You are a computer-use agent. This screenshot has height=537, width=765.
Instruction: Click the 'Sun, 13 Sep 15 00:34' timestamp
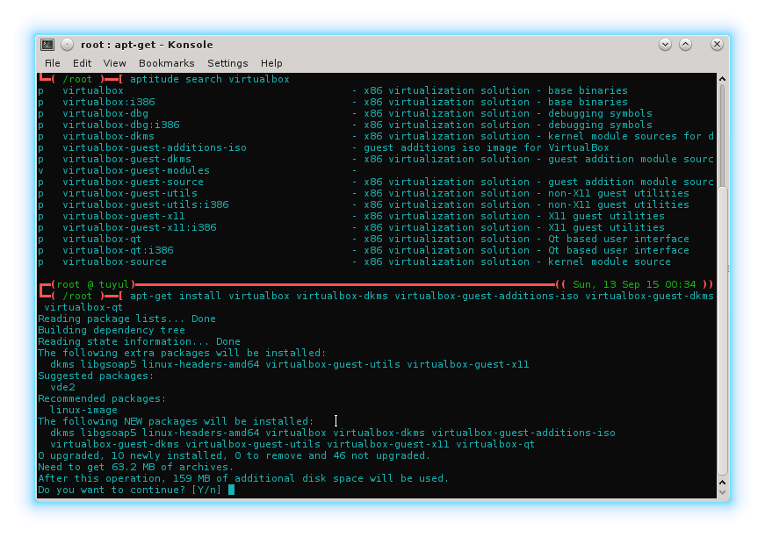pyautogui.click(x=634, y=284)
